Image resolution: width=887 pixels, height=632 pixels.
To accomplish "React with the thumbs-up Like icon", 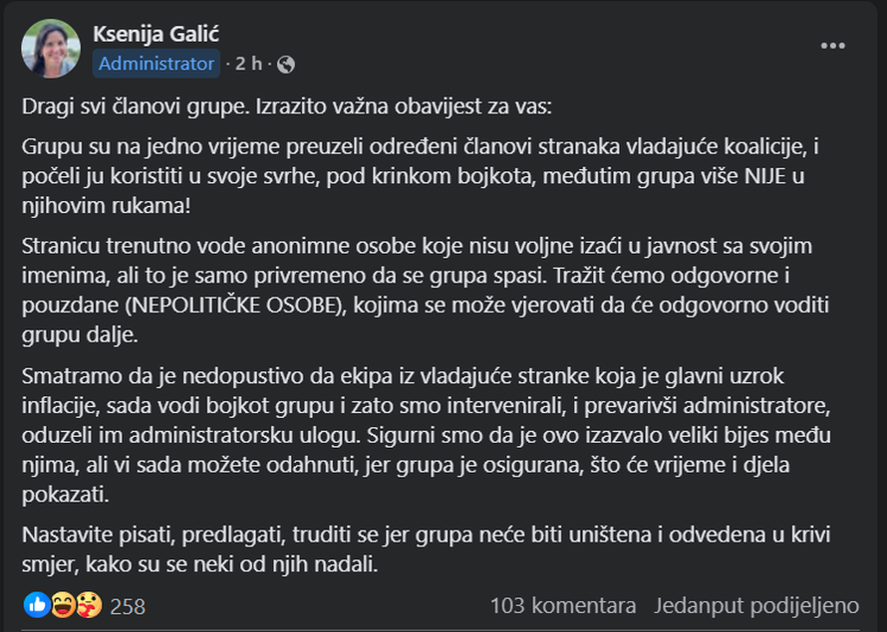I will [36, 604].
